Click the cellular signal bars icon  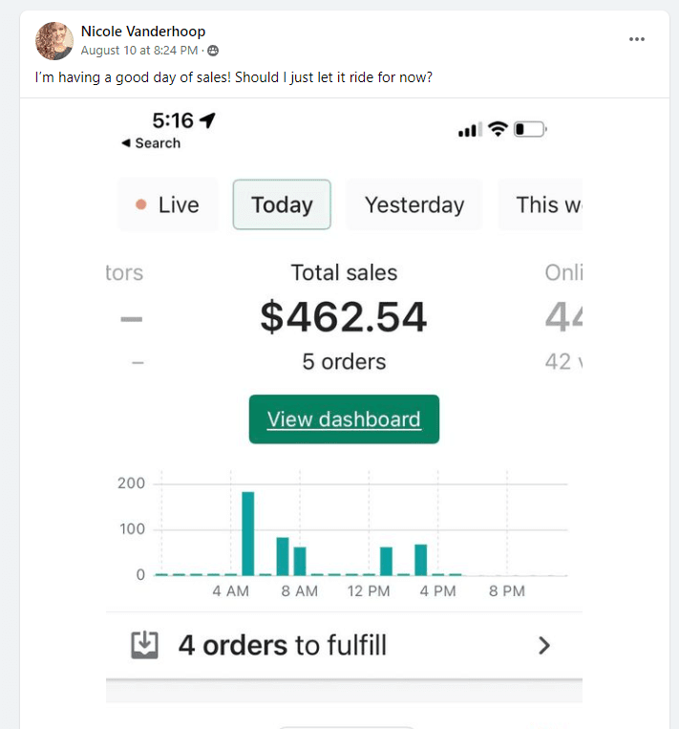469,130
